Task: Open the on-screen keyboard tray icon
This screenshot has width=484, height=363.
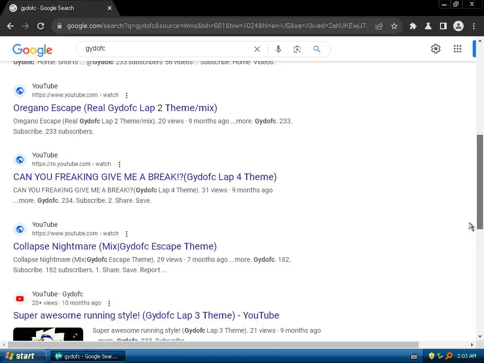Action: click(414, 356)
